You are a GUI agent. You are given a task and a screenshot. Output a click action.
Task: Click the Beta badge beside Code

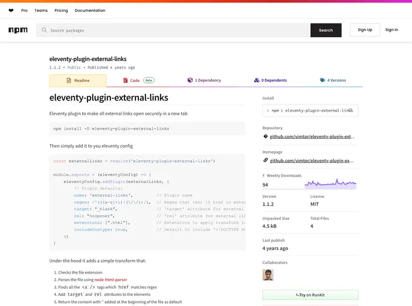pyautogui.click(x=149, y=80)
